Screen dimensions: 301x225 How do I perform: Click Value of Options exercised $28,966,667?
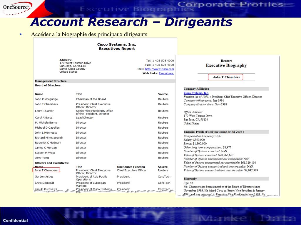(x=208, y=155)
